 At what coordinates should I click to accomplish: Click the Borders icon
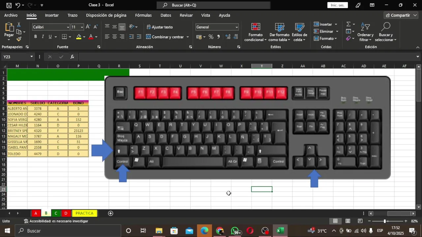(64, 37)
